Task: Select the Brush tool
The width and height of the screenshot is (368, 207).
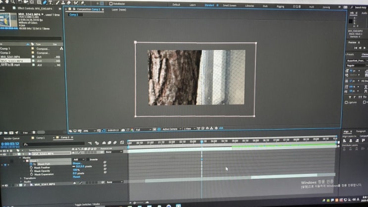Action: 57,2
